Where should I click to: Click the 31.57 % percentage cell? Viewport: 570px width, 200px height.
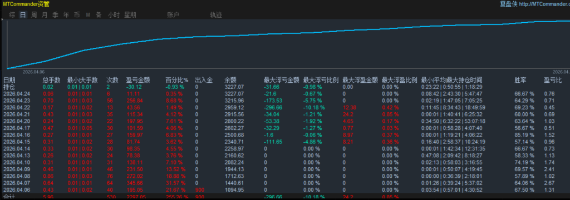point(175,183)
